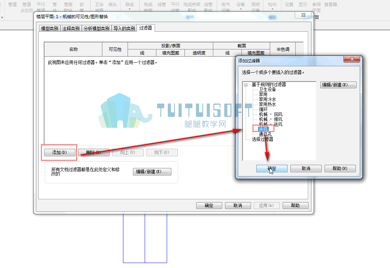Select the 机械 - 回风 filter

pos(271,114)
